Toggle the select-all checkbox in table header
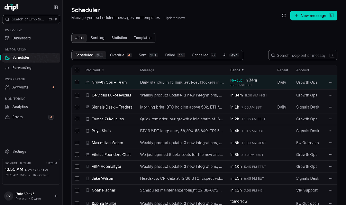This screenshot has width=346, height=205. 77,70
